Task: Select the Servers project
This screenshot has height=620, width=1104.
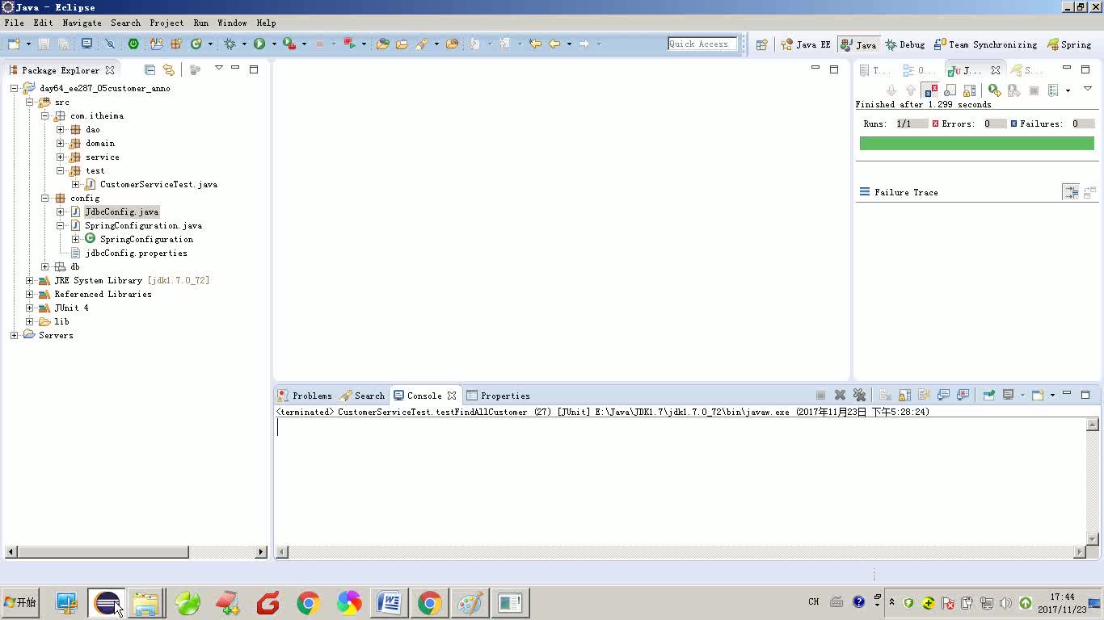Action: pos(56,335)
